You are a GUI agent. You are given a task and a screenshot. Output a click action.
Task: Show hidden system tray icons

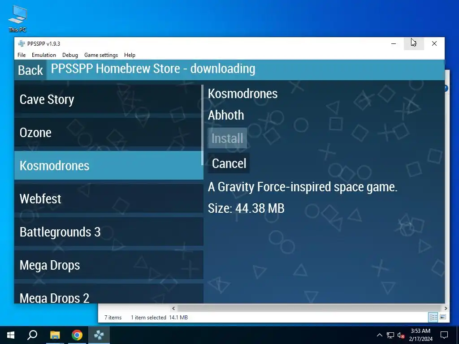click(x=379, y=335)
